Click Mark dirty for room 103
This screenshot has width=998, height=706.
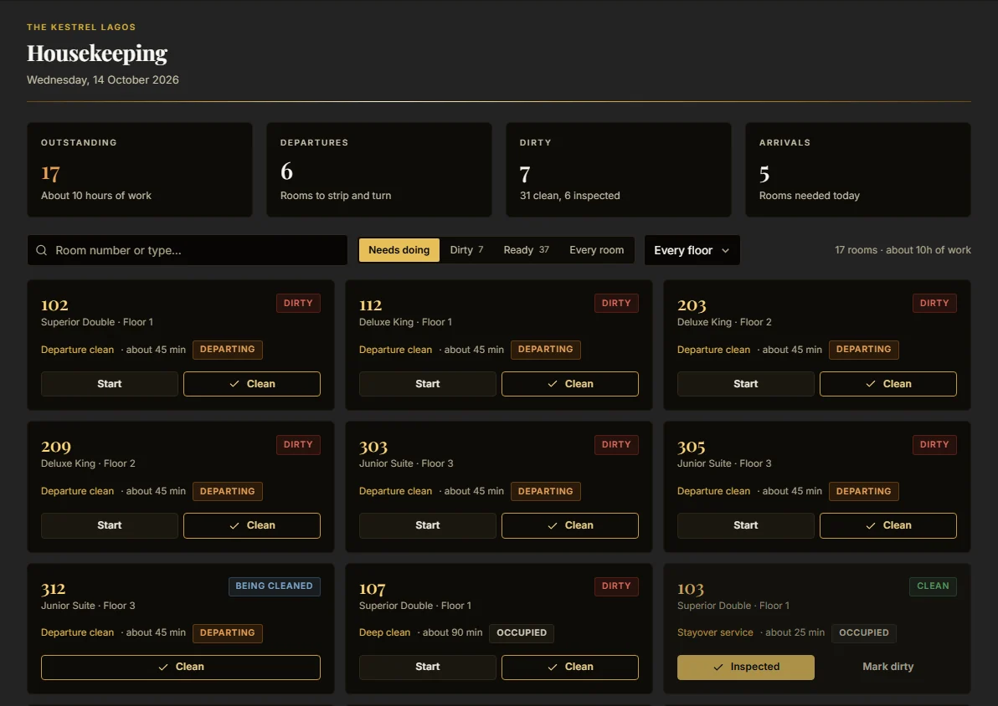coord(887,668)
